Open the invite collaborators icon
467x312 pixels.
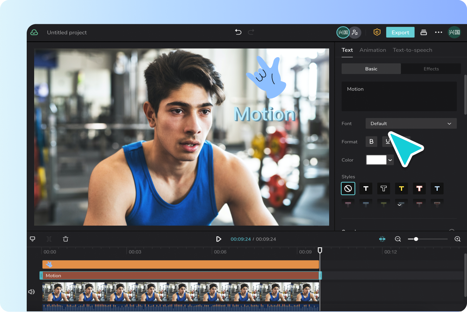(355, 32)
